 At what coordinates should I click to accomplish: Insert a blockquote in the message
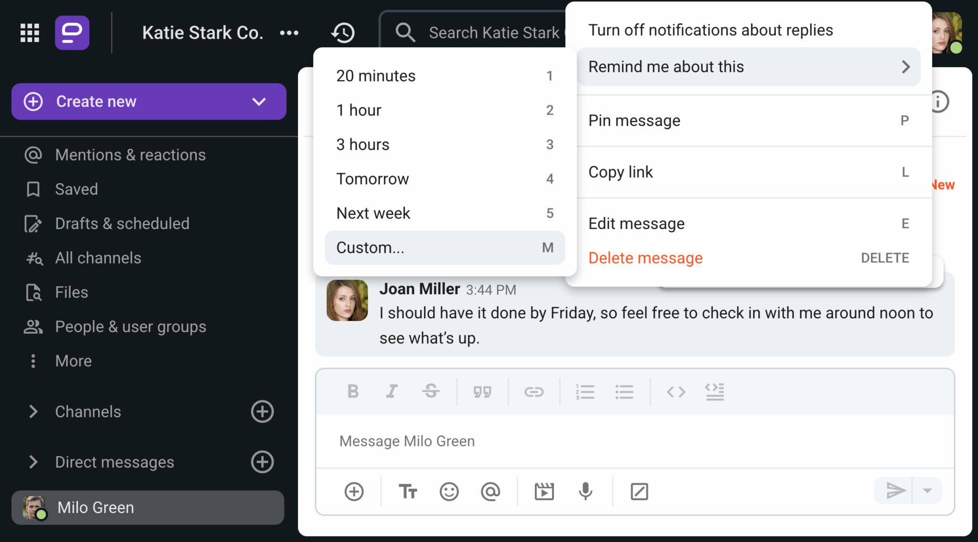(482, 392)
